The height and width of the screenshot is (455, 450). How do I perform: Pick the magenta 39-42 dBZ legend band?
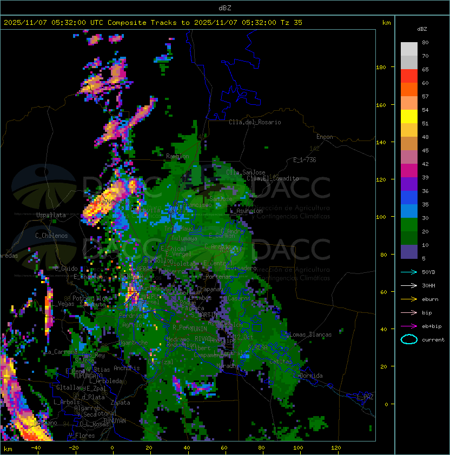point(409,171)
